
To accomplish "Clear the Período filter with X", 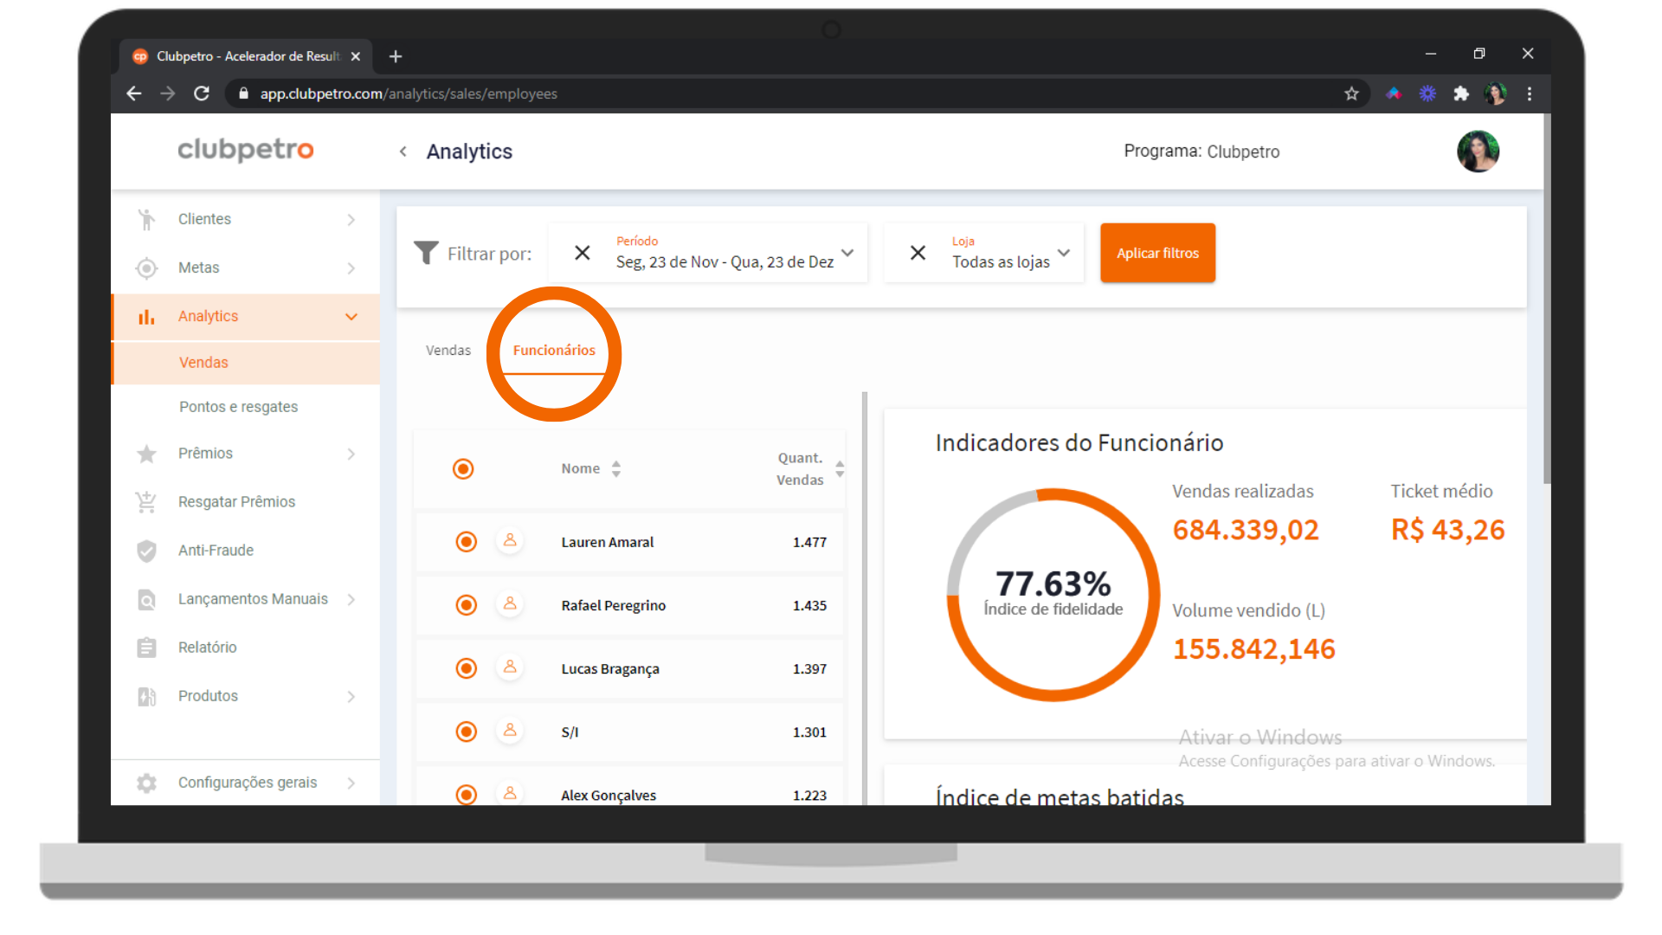I will click(583, 253).
